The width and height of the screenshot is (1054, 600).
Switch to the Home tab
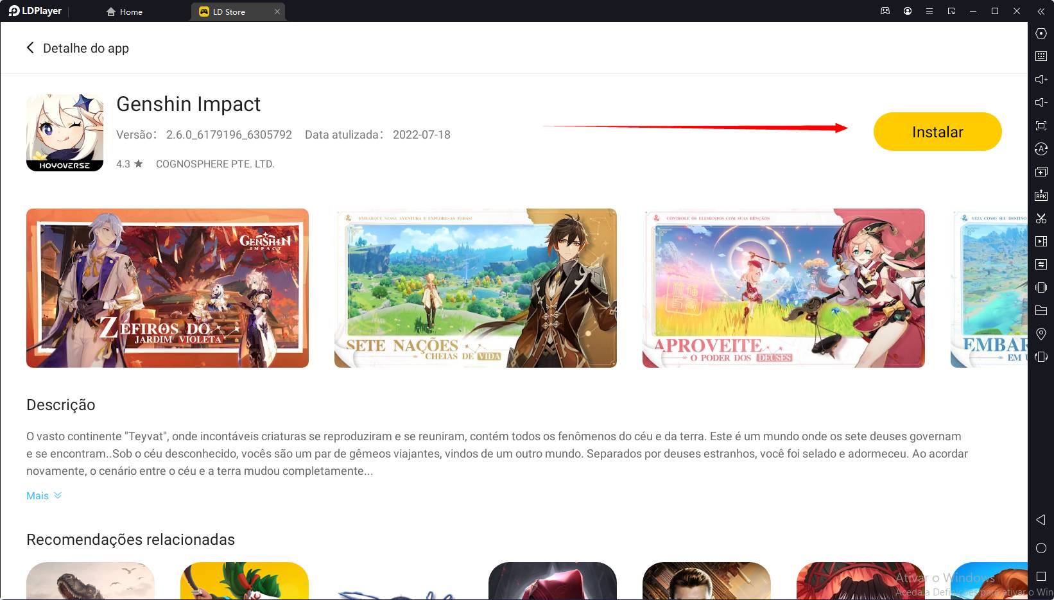pos(125,12)
